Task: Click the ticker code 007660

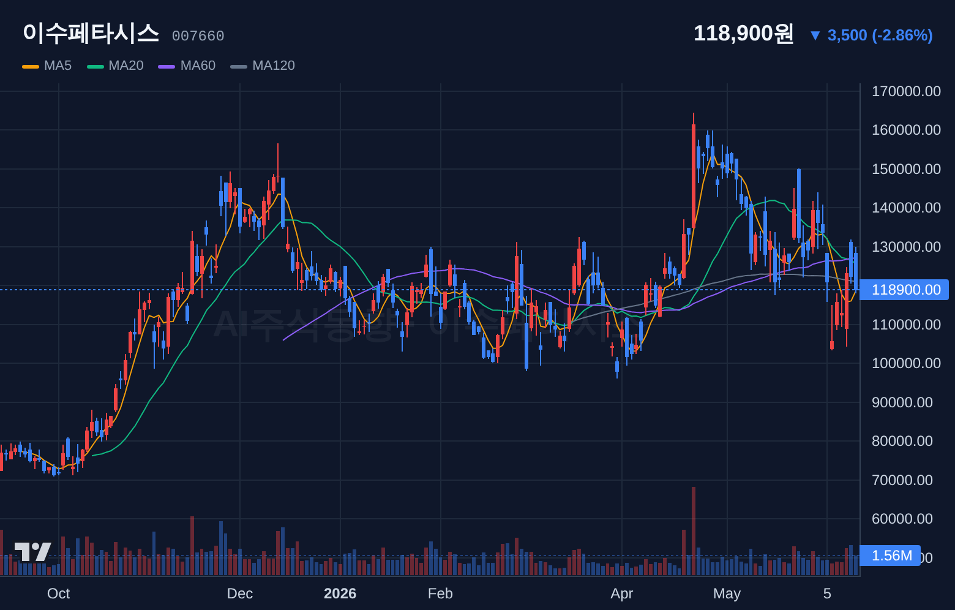Action: click(x=198, y=36)
